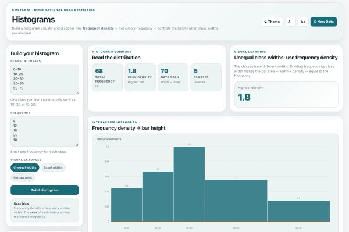Click inside the Frequency text area
Viewport: 349px width, 232px height.
45,131
